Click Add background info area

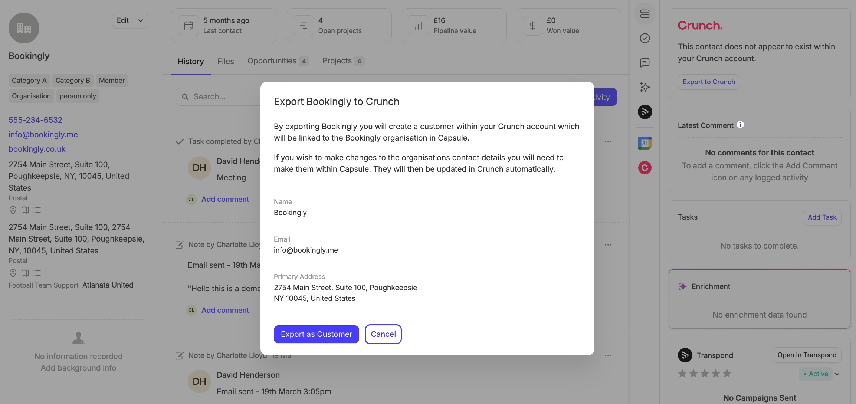(78, 351)
